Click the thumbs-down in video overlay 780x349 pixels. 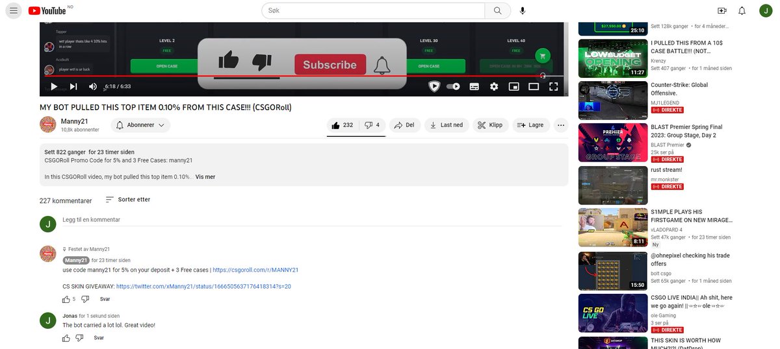tap(261, 62)
